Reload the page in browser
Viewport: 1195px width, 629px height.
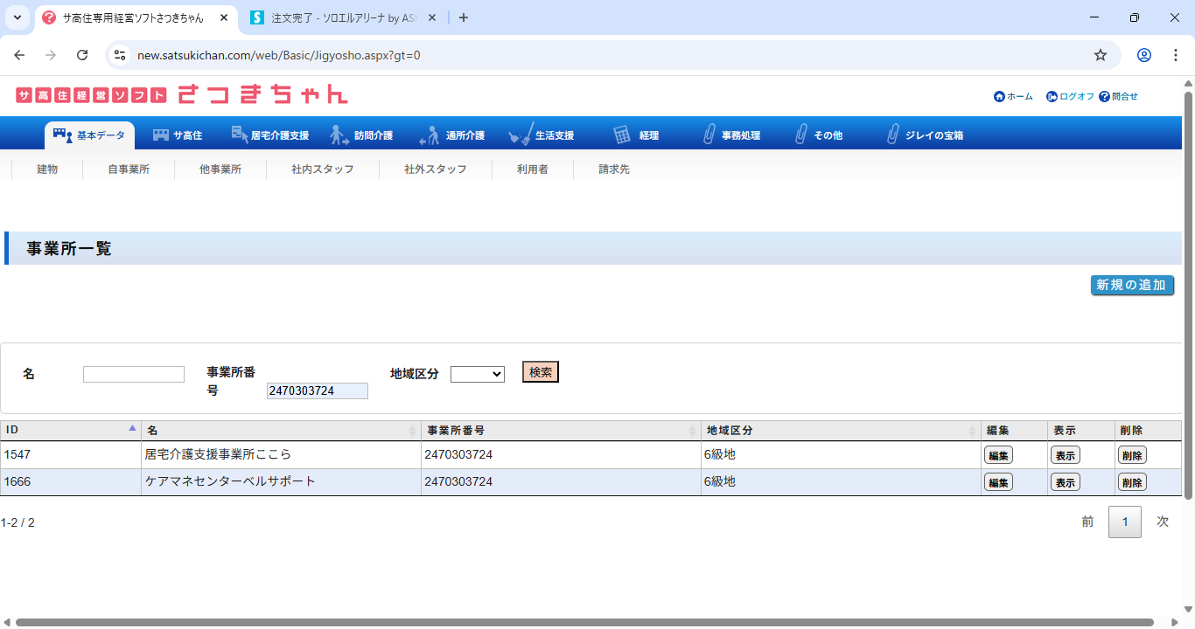click(82, 55)
